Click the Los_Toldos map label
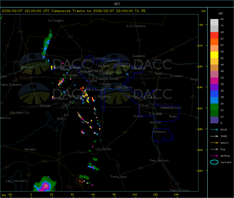Screen dimensions: 234x198 coord(103,149)
